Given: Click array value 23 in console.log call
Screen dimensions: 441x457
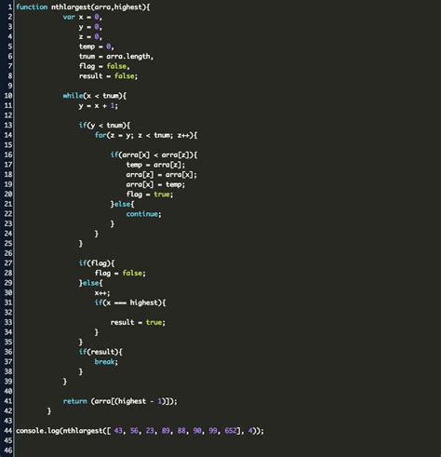Looking at the screenshot, I should pyautogui.click(x=150, y=431).
